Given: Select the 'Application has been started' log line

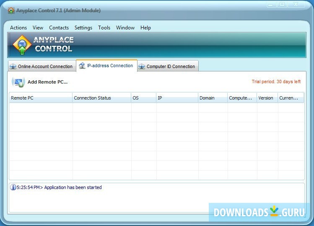Looking at the screenshot, I should pyautogui.click(x=73, y=187).
